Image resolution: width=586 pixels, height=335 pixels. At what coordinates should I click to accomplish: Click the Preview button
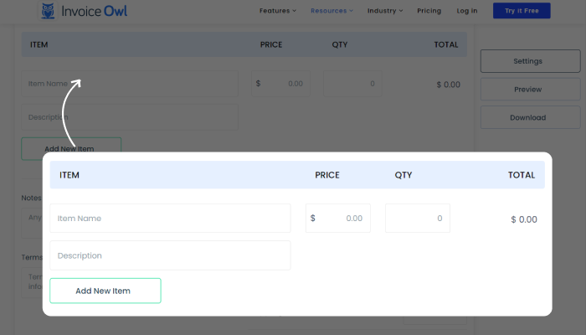click(x=527, y=90)
